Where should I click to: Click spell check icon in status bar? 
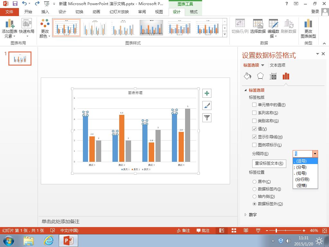click(53, 230)
